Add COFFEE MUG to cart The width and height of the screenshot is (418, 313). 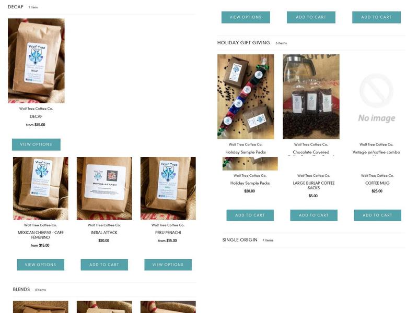[377, 215]
